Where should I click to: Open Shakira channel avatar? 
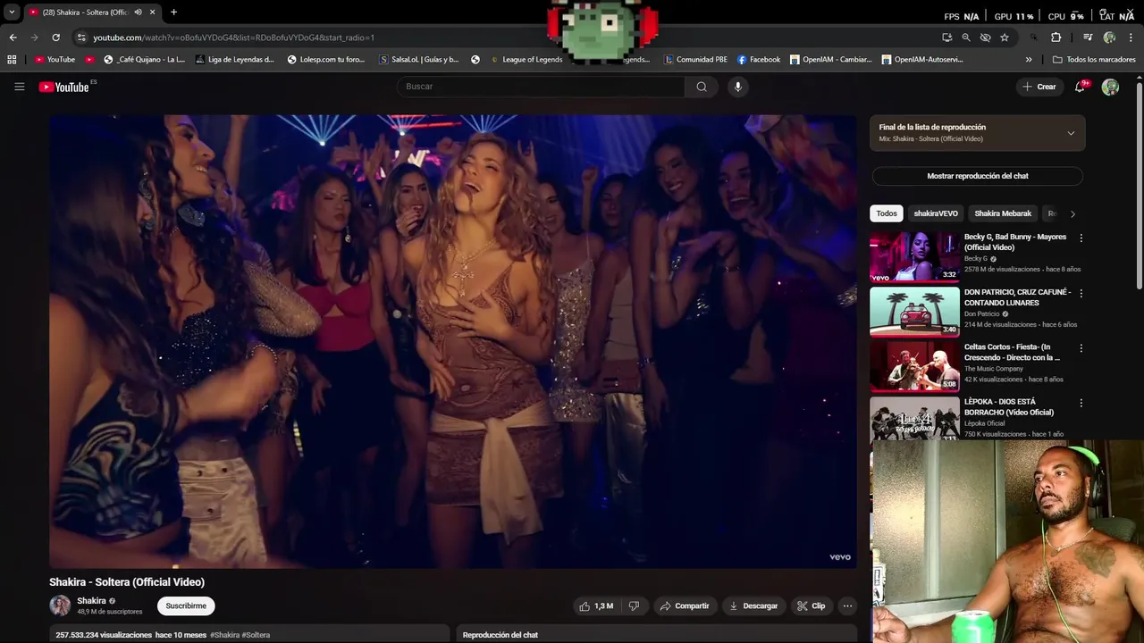[60, 605]
